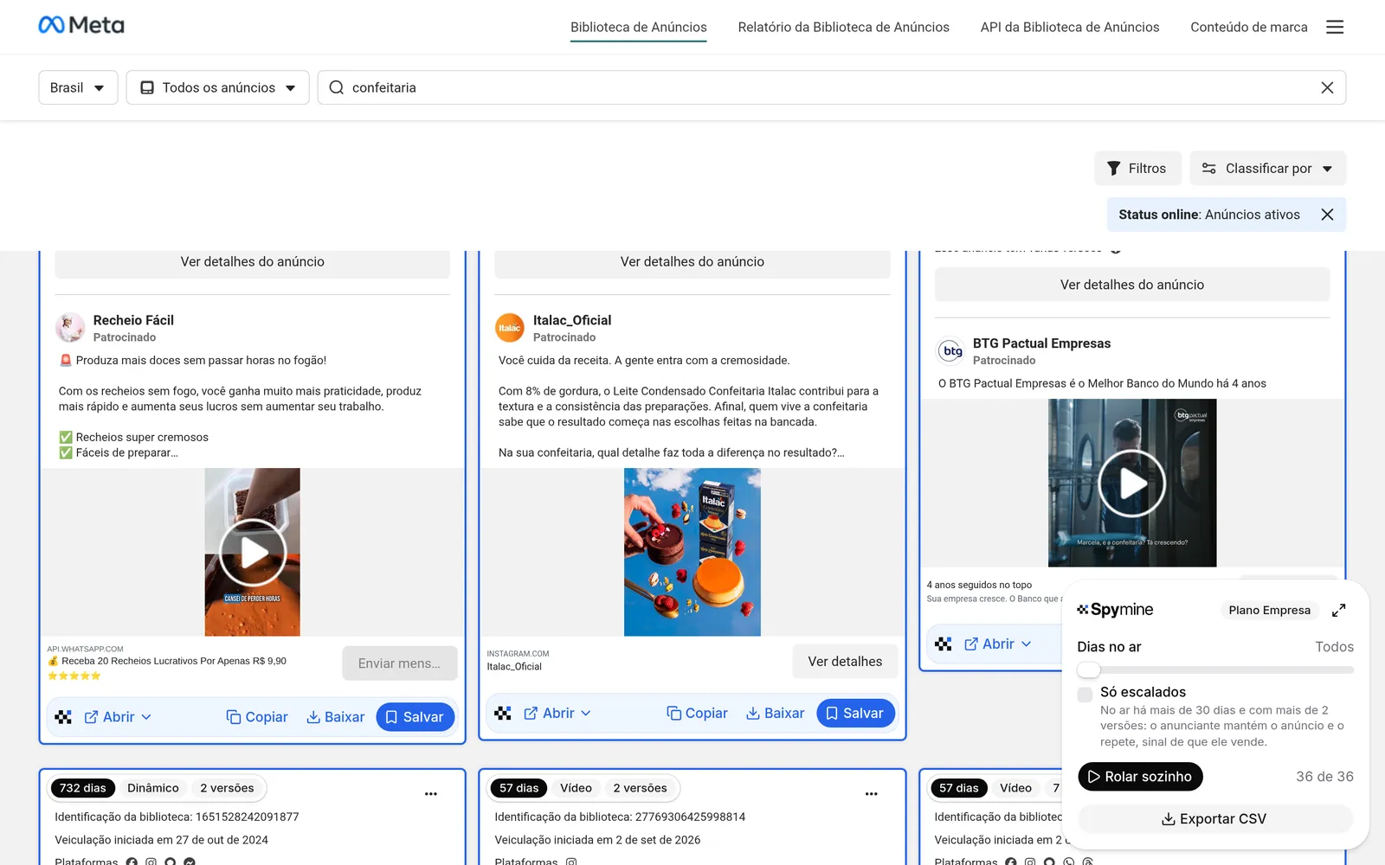The height and width of the screenshot is (865, 1385).
Task: Play the BTG Pactual Empresas video
Action: [x=1132, y=484]
